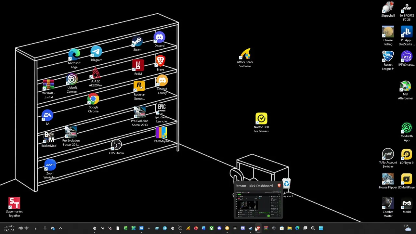Open the Ubisoft Connect shortcut
The image size is (416, 234).
[72, 80]
